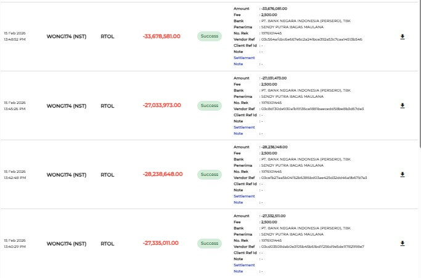The image size is (421, 278).
Task: Download receipt for -28,238,648.00 transaction
Action: click(x=403, y=174)
